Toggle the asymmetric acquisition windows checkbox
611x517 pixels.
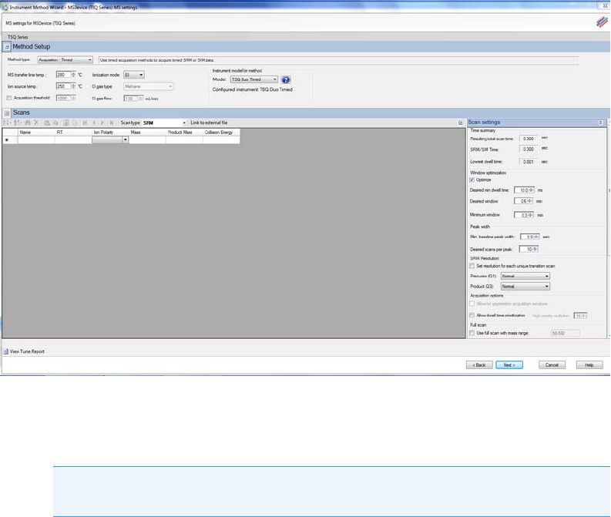(472, 304)
